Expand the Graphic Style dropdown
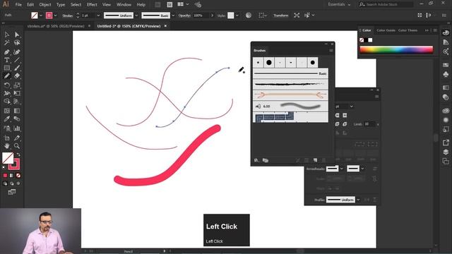 (x=237, y=16)
